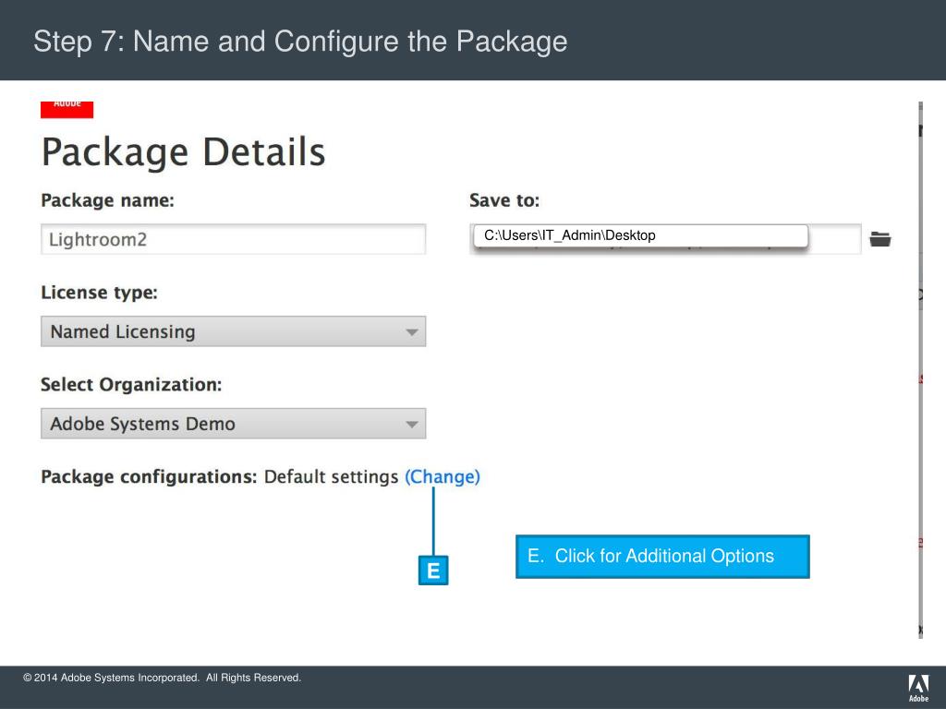Click the Step 7 slide title
This screenshot has width=946, height=709.
(300, 42)
